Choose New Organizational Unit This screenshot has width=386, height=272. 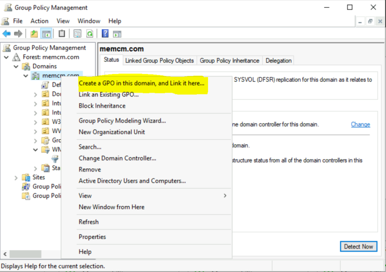coord(112,132)
